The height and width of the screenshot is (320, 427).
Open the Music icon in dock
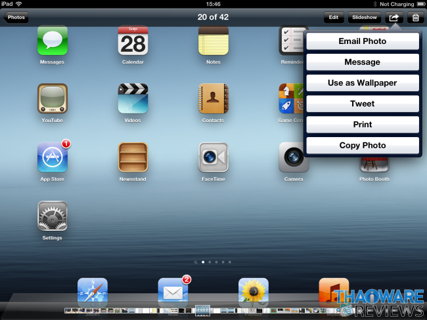334,293
